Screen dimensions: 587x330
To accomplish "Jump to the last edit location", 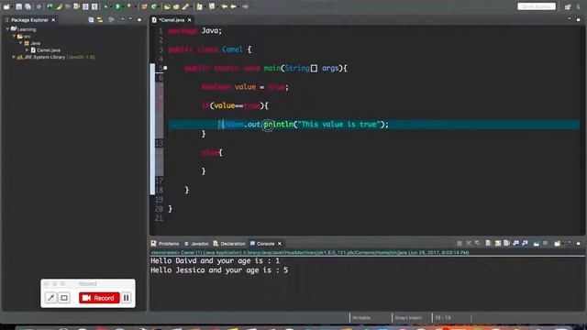I will 224,6.
